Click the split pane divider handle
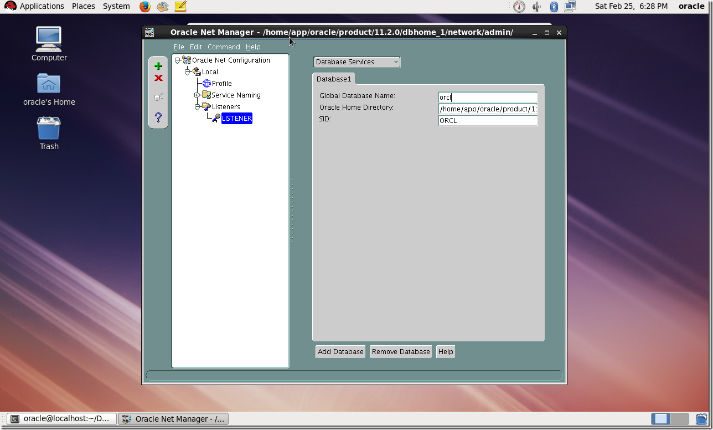 coord(292,211)
